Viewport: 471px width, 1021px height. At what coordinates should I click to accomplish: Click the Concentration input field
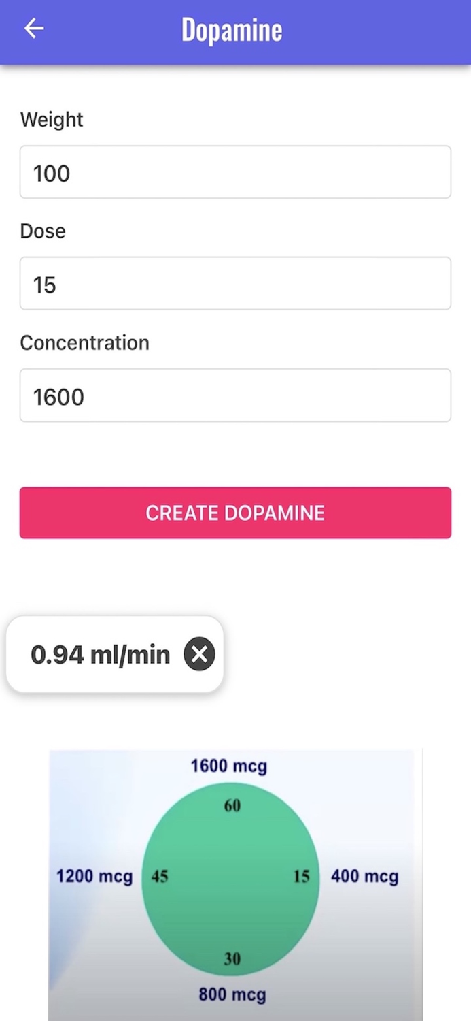[235, 395]
